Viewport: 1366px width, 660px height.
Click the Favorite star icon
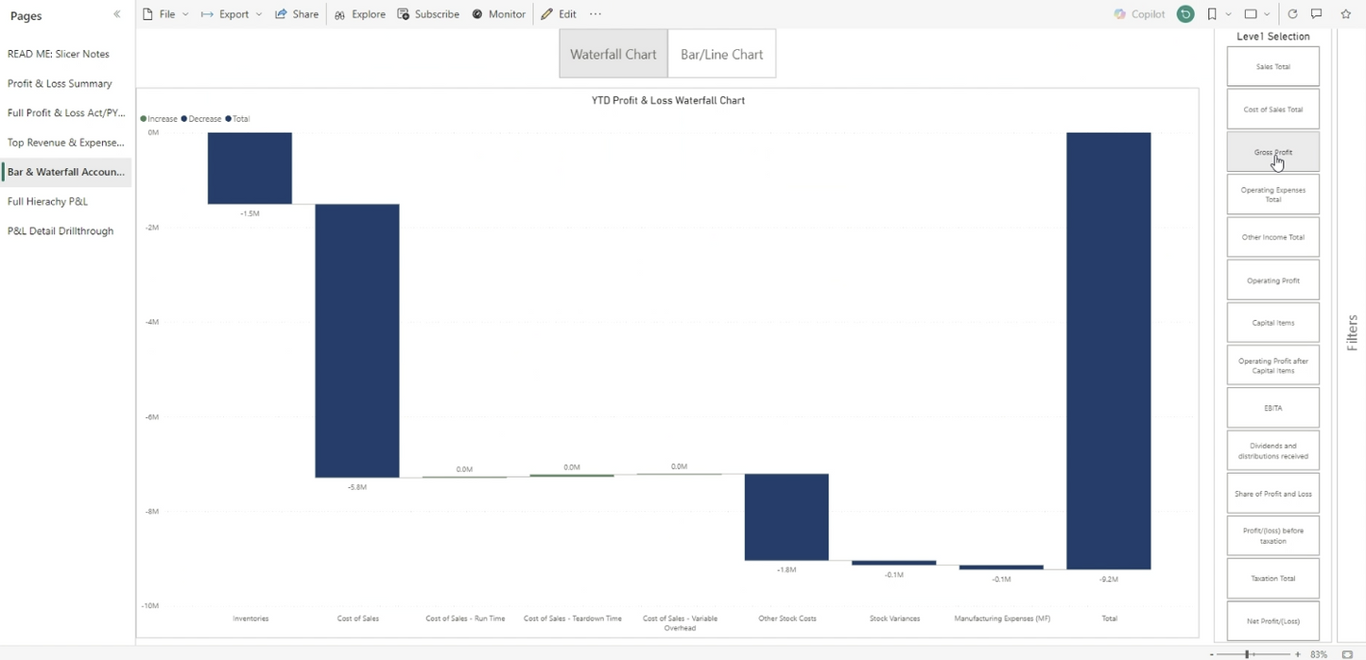click(1346, 14)
